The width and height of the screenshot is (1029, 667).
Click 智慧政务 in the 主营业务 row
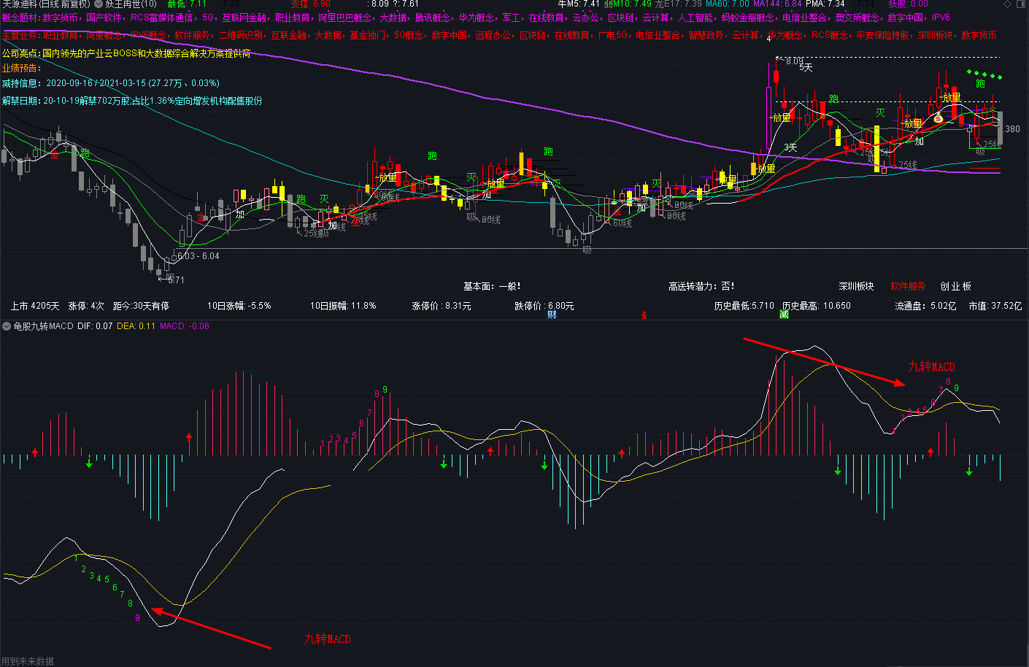(x=706, y=35)
